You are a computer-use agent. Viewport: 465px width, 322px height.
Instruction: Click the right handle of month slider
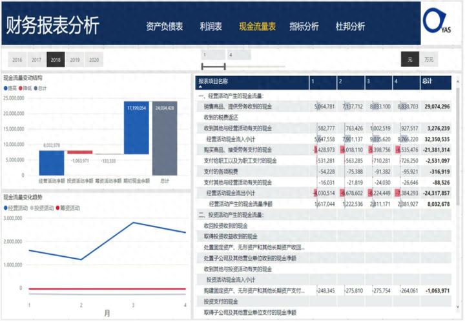click(225, 66)
